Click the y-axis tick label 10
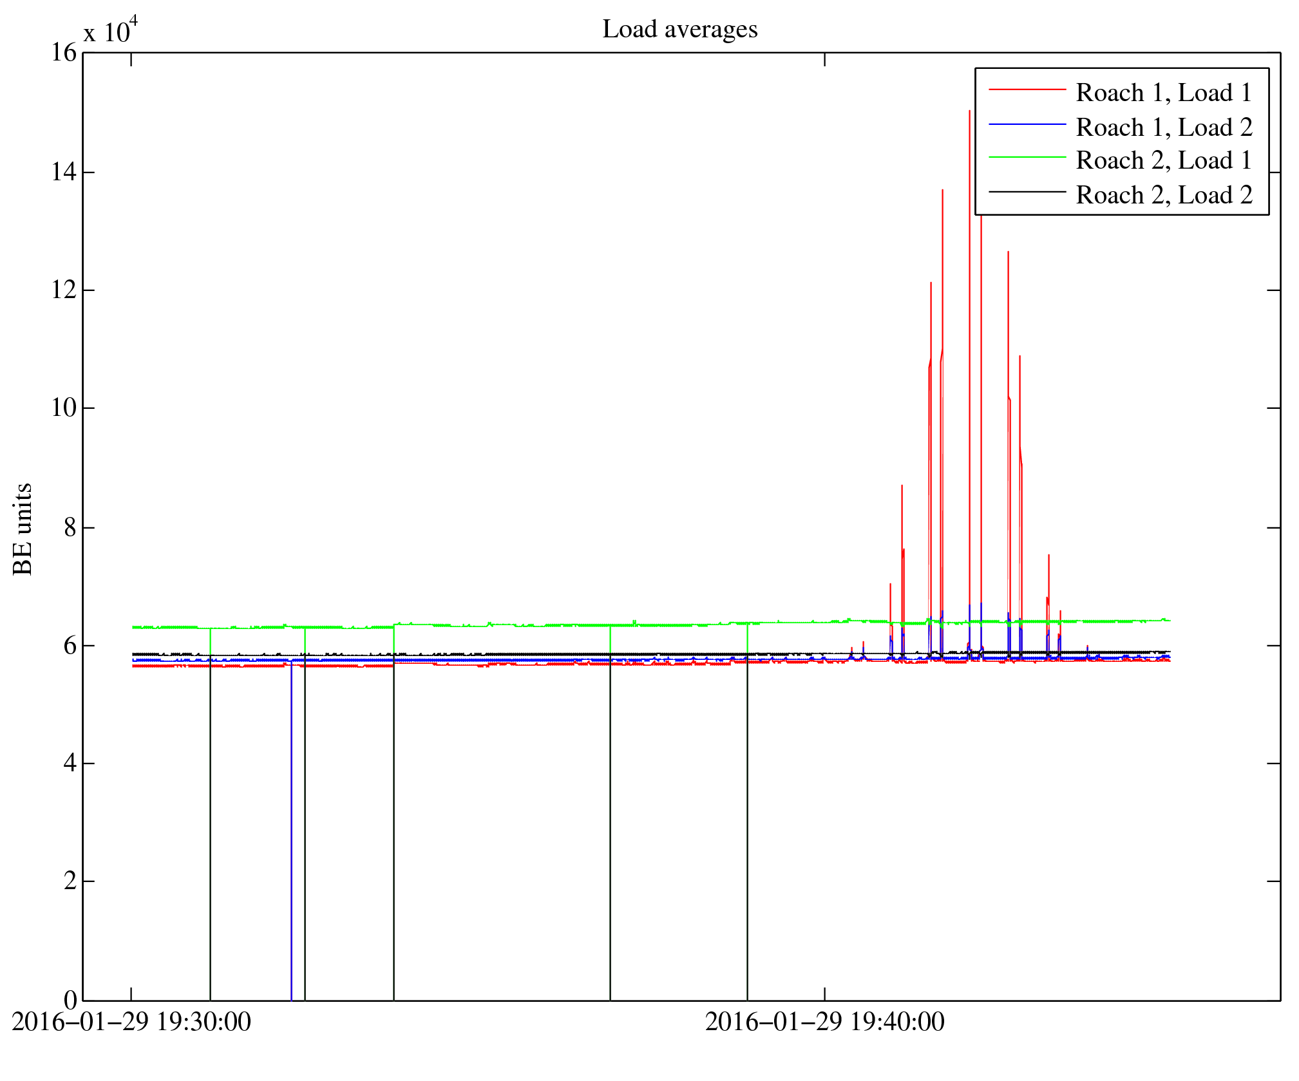The width and height of the screenshot is (1299, 1081). 64,408
